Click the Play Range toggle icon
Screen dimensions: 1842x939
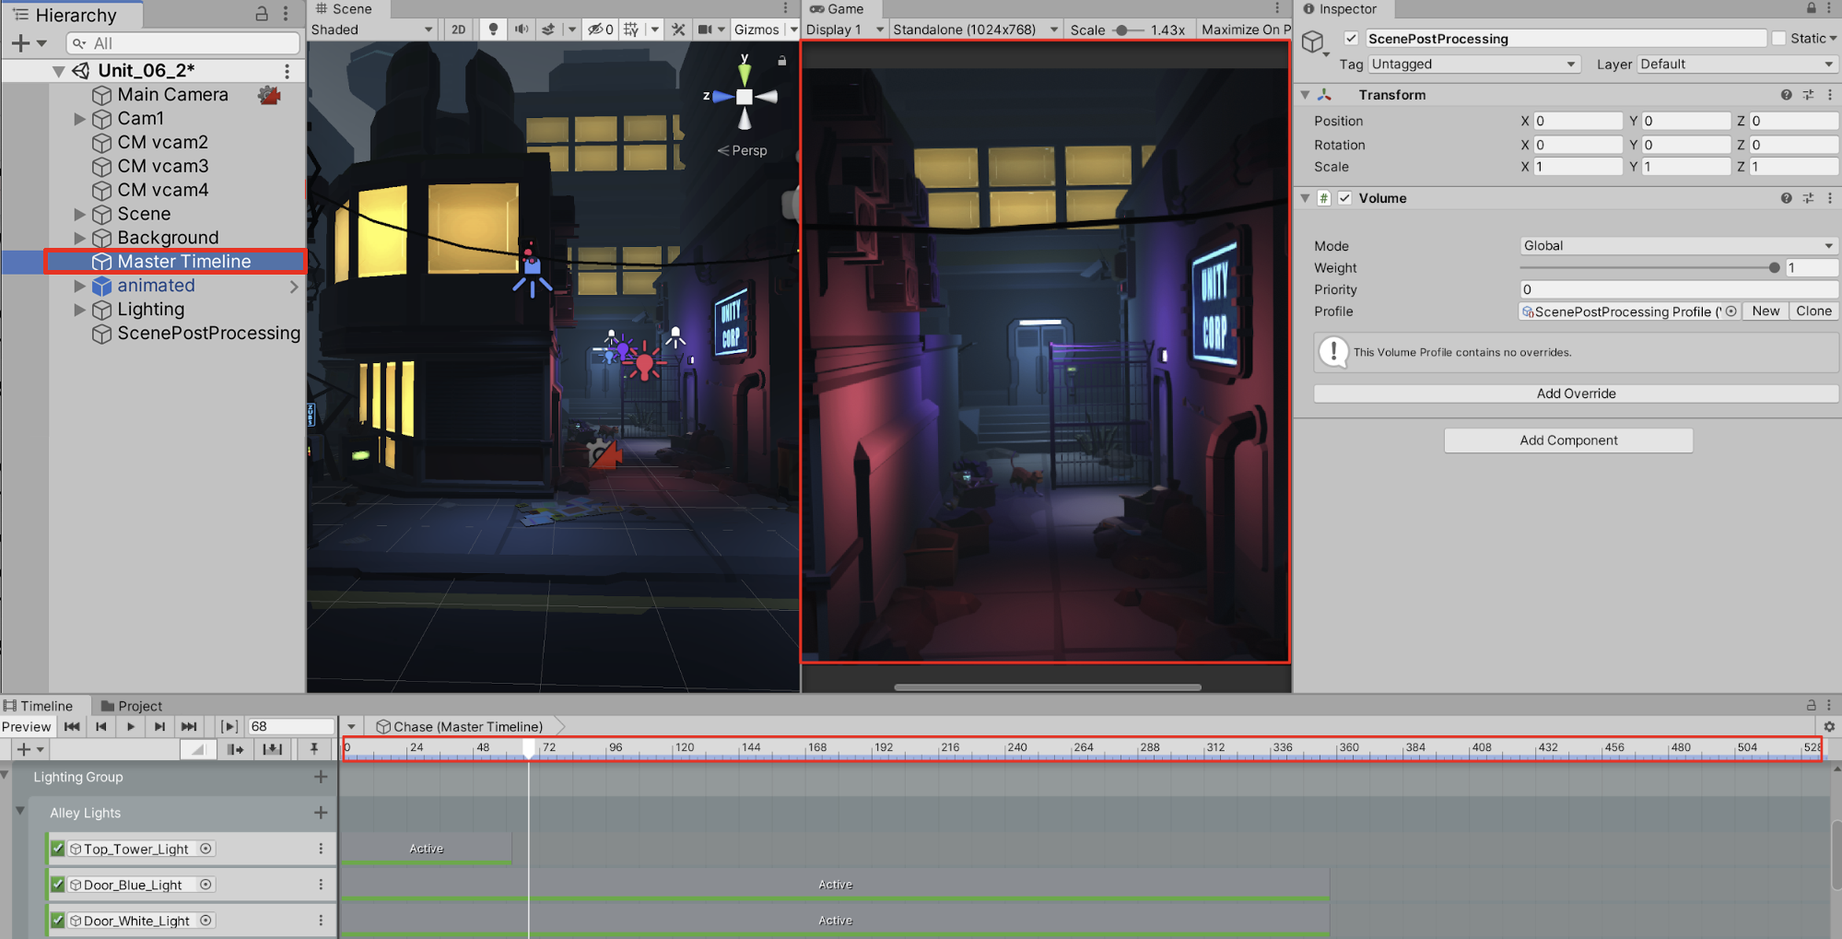(x=229, y=727)
